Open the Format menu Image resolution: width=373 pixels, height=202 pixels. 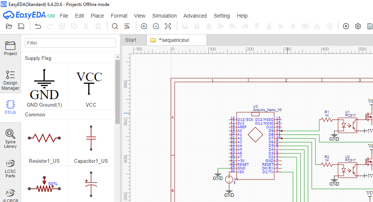click(x=119, y=16)
